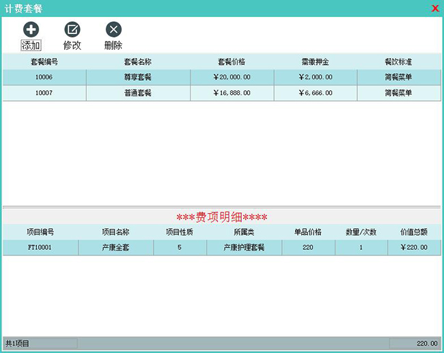Click the 所属类 column header
The image size is (444, 353).
[244, 231]
